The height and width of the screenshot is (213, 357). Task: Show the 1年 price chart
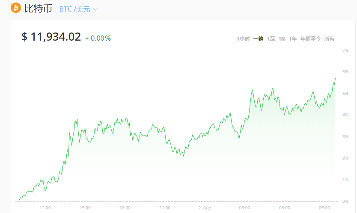293,39
